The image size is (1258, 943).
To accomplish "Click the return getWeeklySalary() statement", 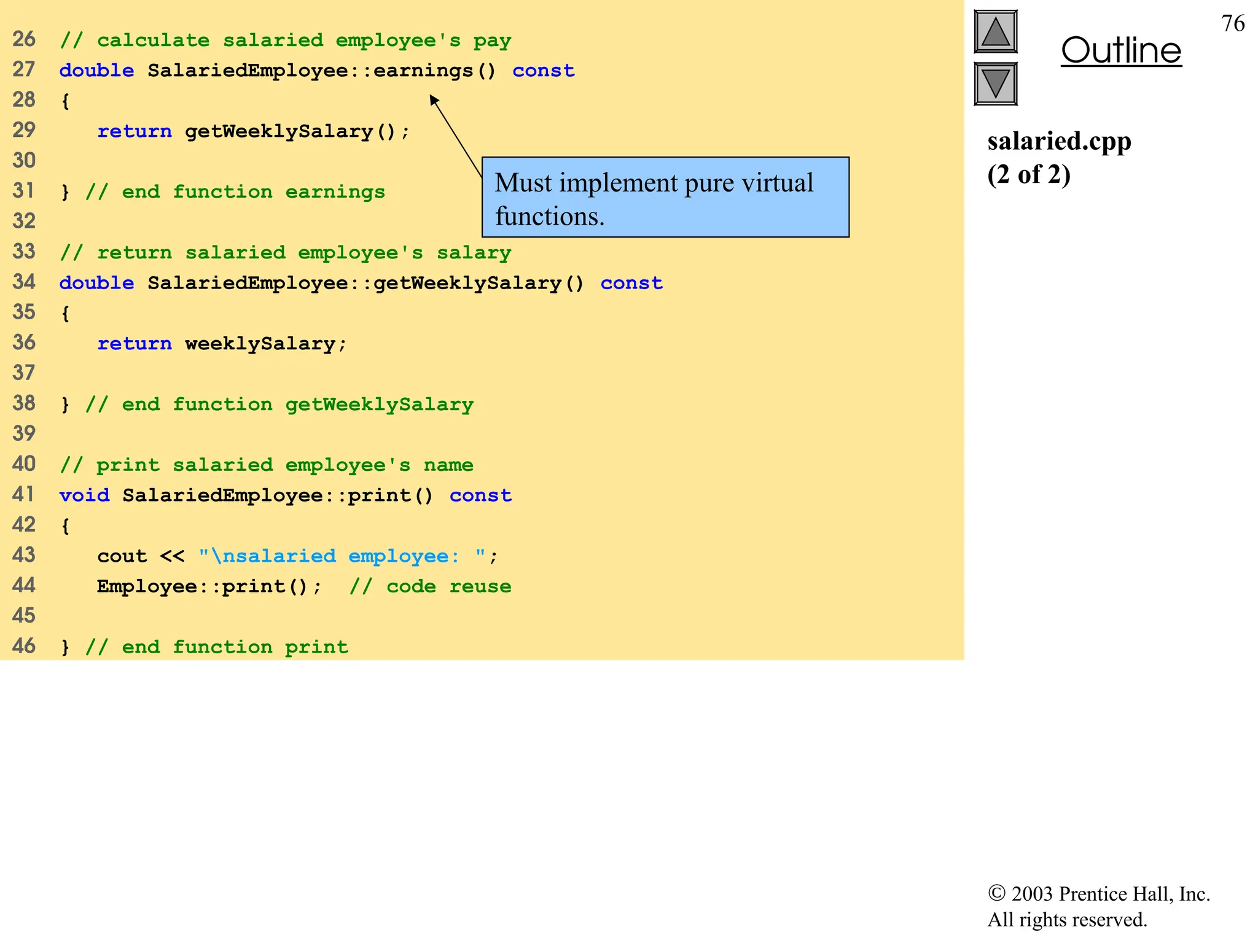I will click(x=253, y=131).
